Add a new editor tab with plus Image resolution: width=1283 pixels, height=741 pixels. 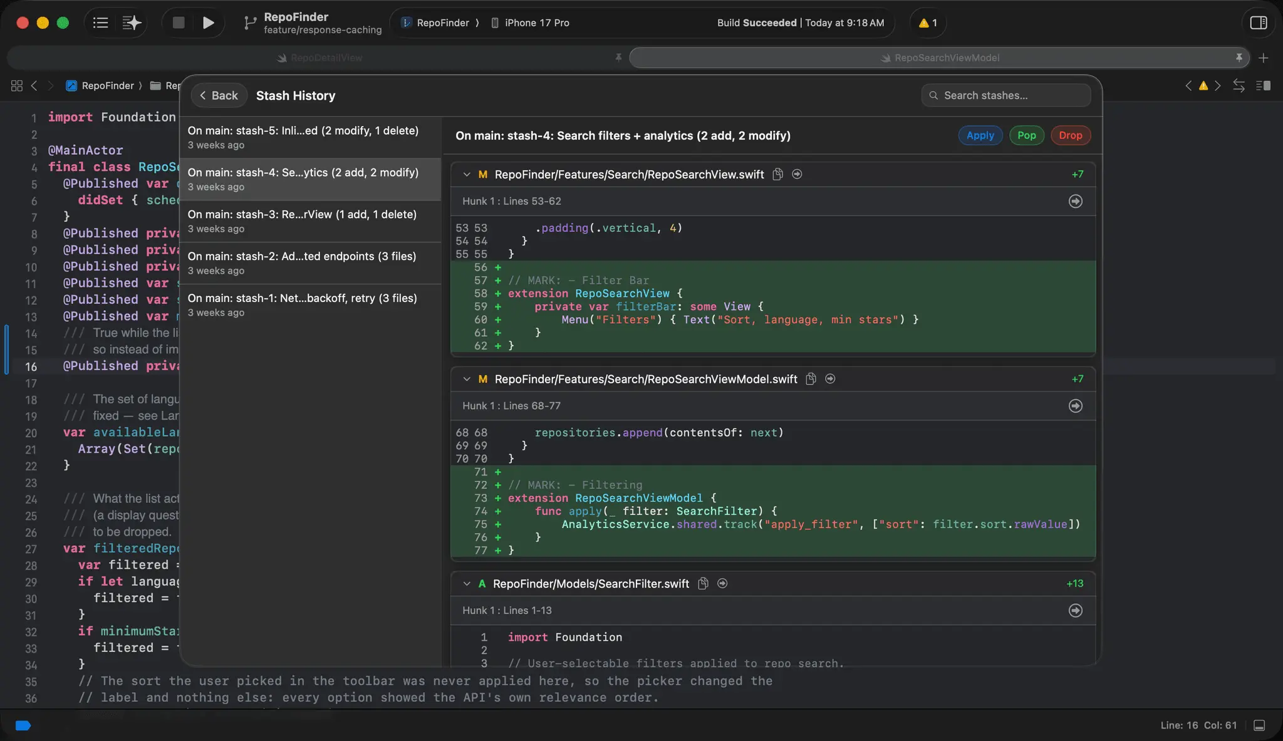1264,58
